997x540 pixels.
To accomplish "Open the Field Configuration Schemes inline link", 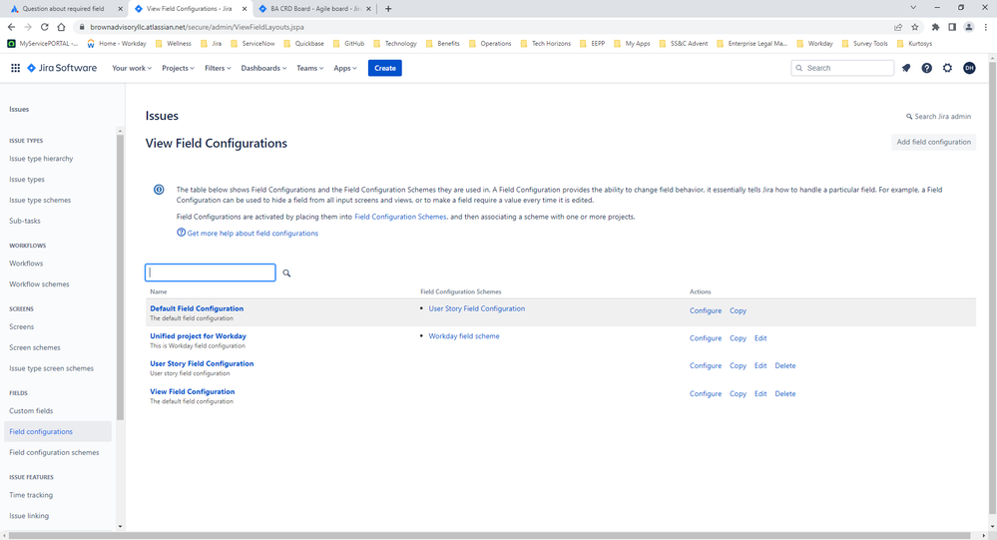I will (400, 217).
